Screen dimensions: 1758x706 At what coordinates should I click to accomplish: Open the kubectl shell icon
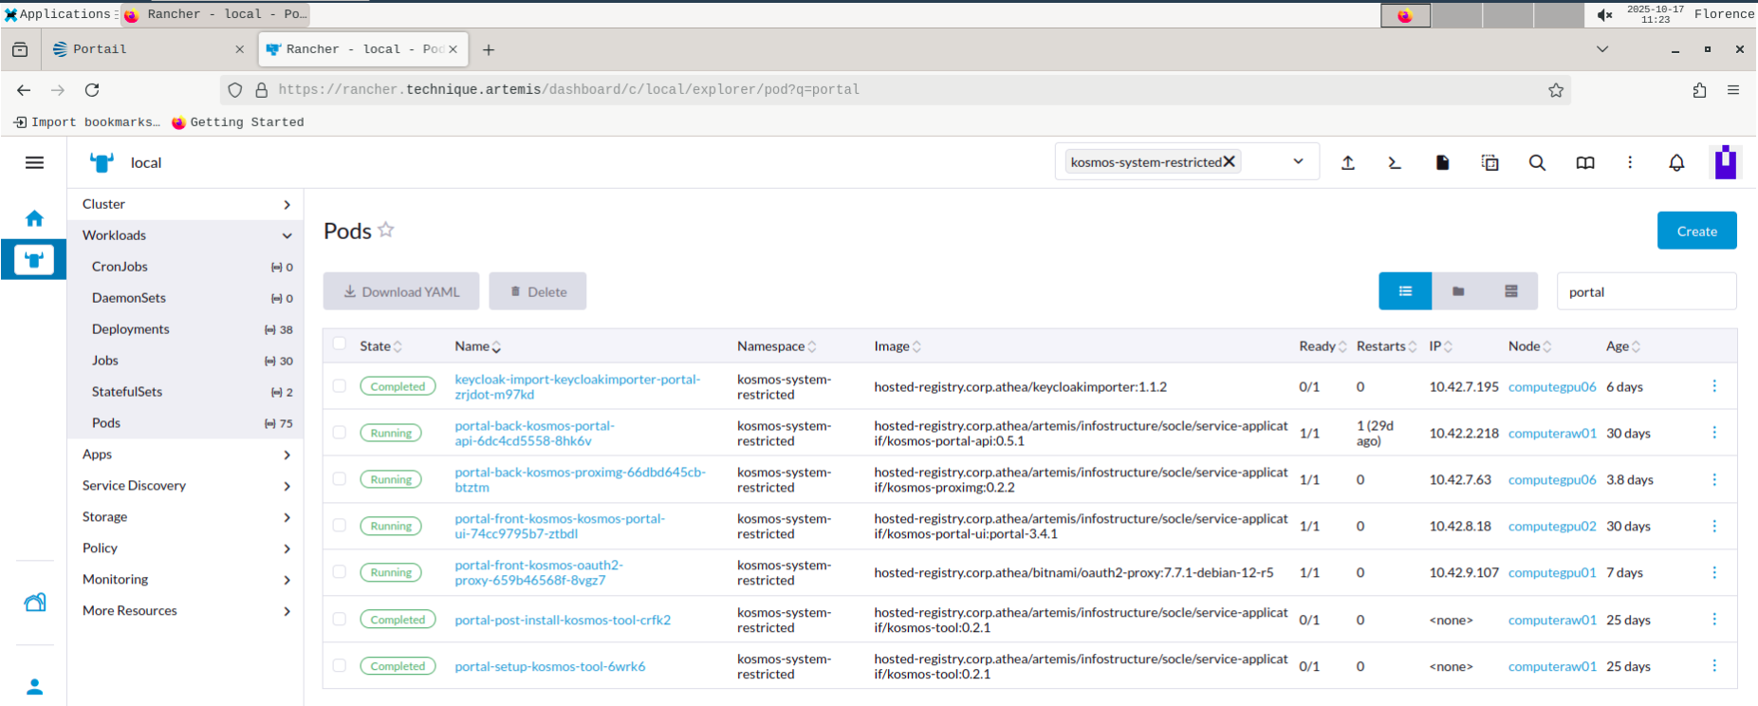(x=1395, y=162)
